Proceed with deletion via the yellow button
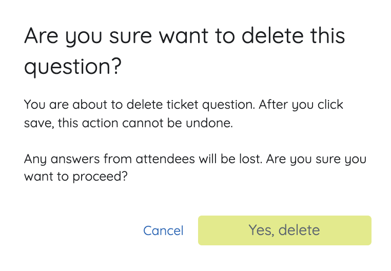The height and width of the screenshot is (271, 391). pyautogui.click(x=284, y=230)
